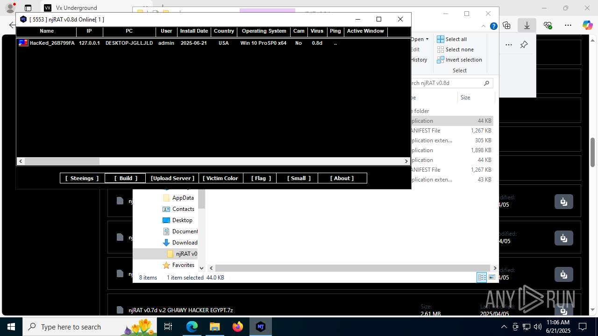The width and height of the screenshot is (598, 336).
Task: Click the Size column header in Explorer
Action: tap(475, 98)
